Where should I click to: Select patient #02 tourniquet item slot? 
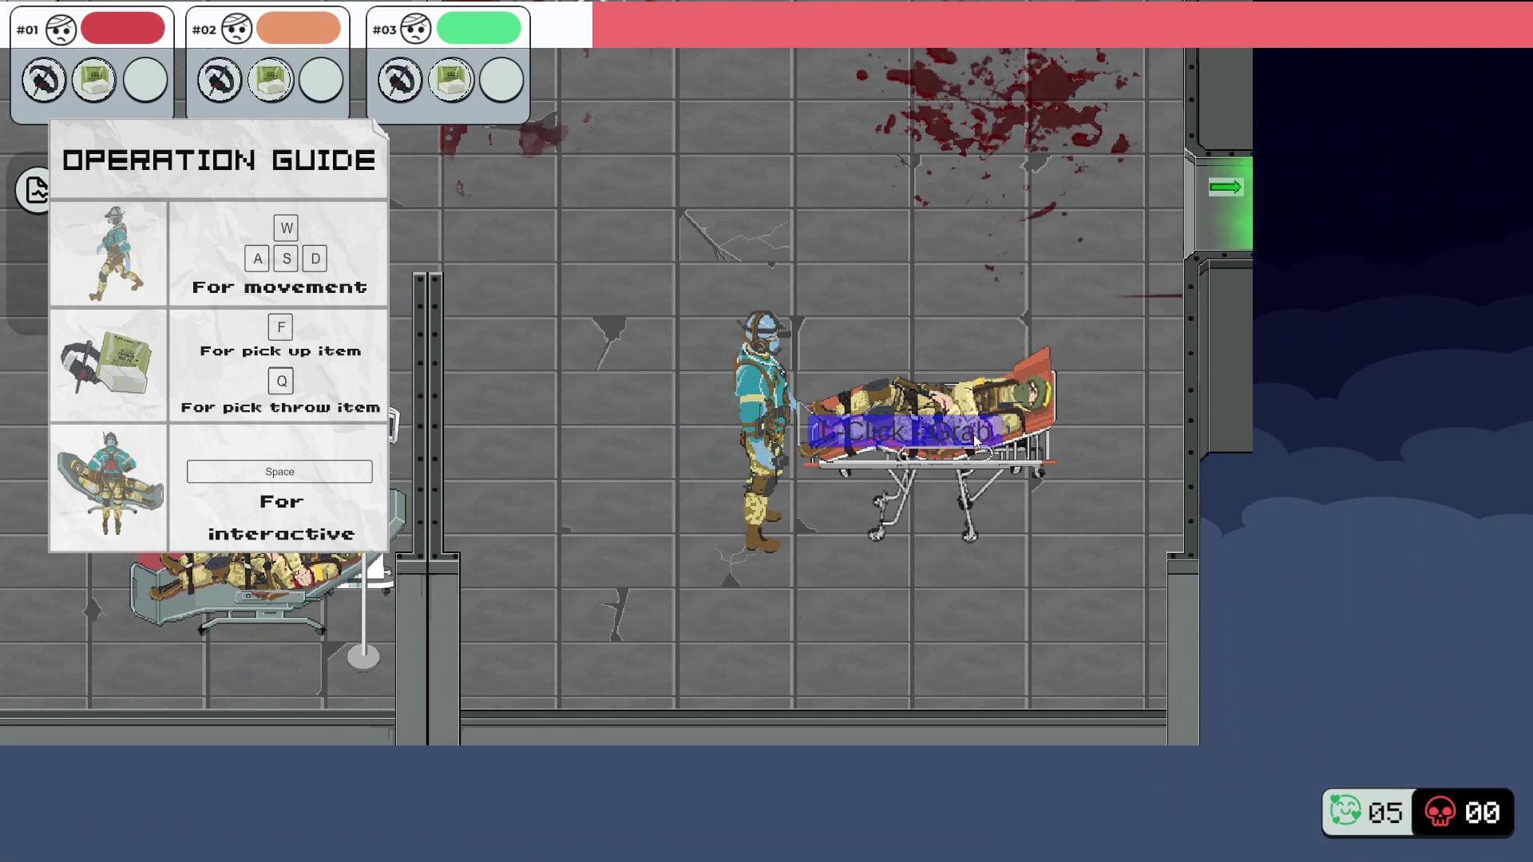coord(220,80)
